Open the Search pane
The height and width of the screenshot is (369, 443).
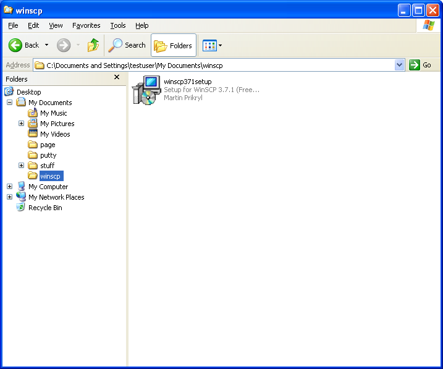coord(127,45)
